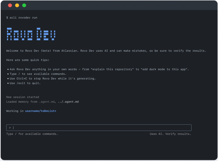Viewport: 218px width, 161px height.
Task: Open the username/toDoList working directory link
Action: [41, 111]
